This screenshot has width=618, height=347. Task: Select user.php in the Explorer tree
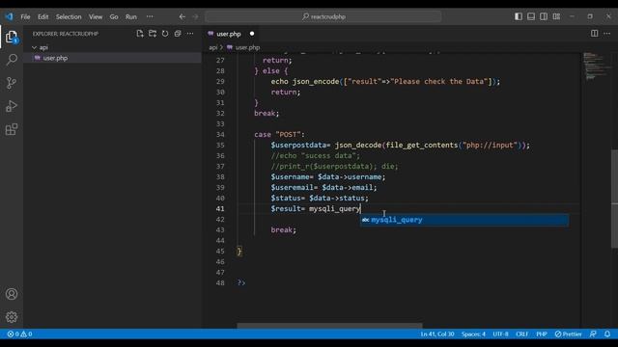tap(112, 58)
